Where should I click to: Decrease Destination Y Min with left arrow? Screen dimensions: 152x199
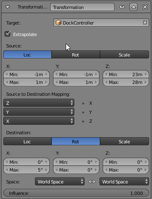[x=56, y=162]
